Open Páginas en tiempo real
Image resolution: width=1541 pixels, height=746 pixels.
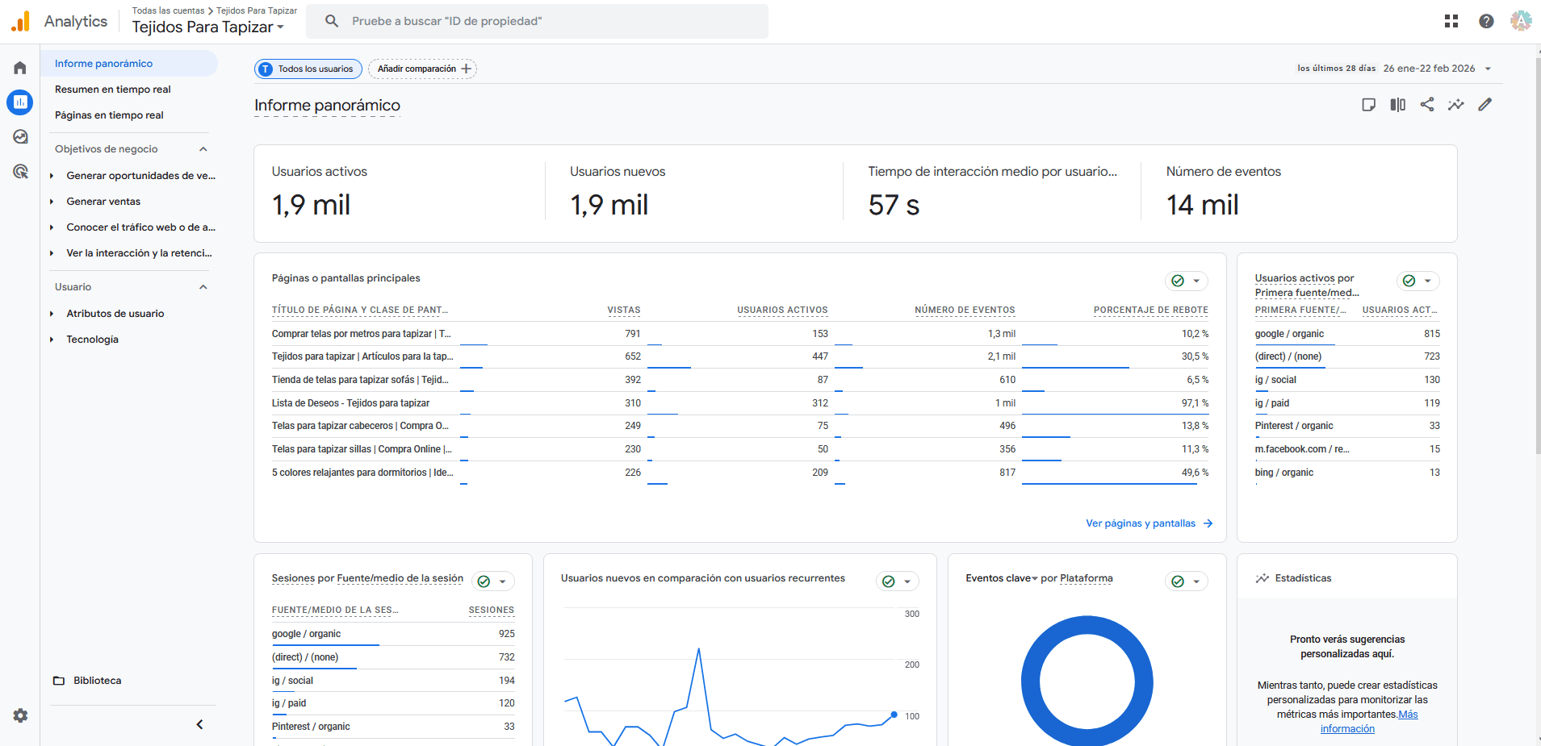(108, 115)
